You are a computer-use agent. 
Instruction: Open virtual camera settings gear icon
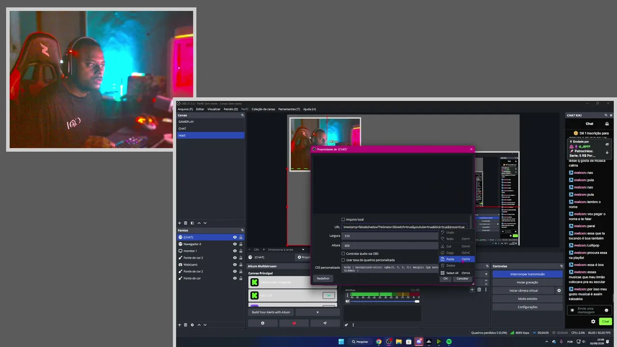[559, 291]
